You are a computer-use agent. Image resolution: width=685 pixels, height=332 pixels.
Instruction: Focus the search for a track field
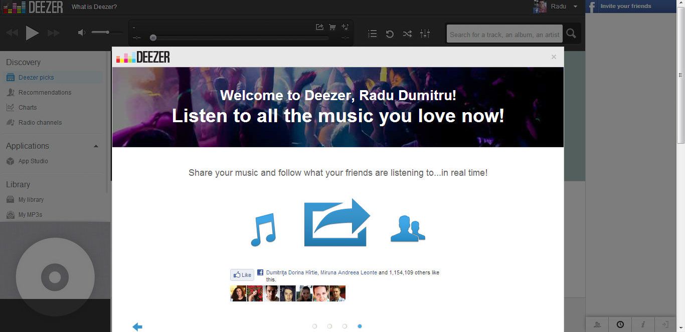pyautogui.click(x=504, y=34)
